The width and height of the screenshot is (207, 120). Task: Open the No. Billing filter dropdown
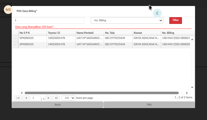tap(127, 20)
